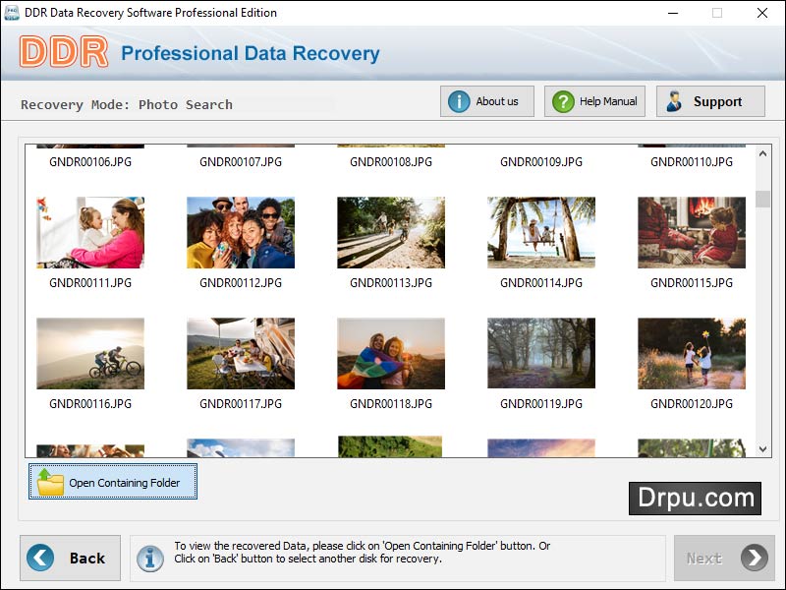The height and width of the screenshot is (590, 786).
Task: Click the blue info icon in About us
Action: pos(459,101)
